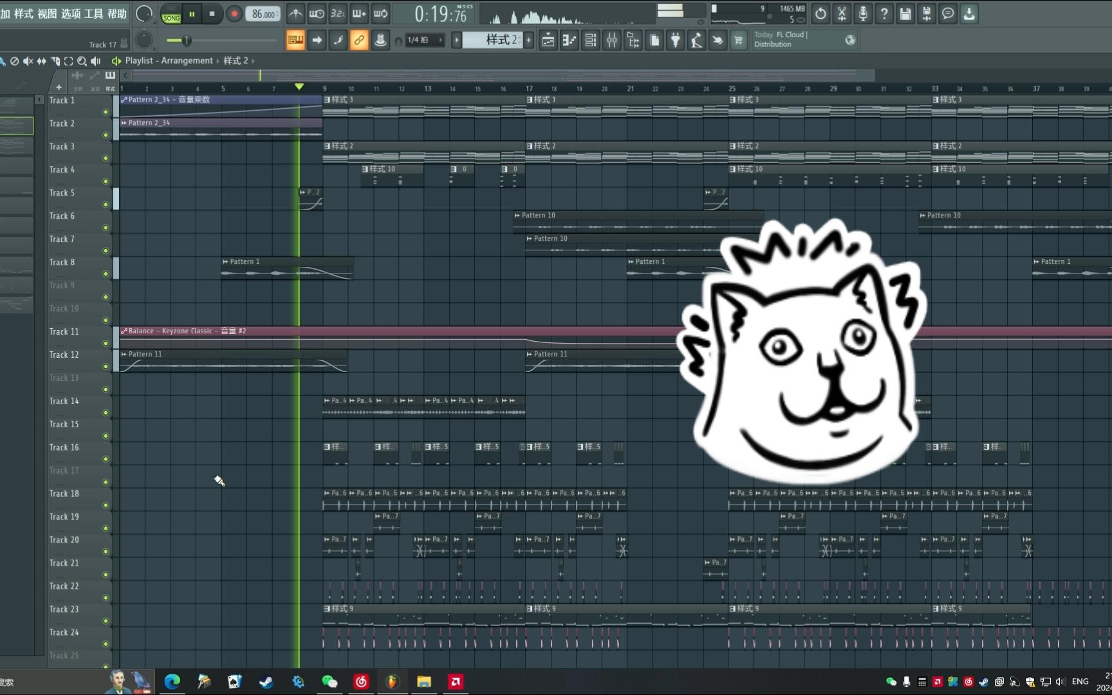1112x695 pixels.
Task: Mute Track 11 via its green dot
Action: click(x=106, y=344)
